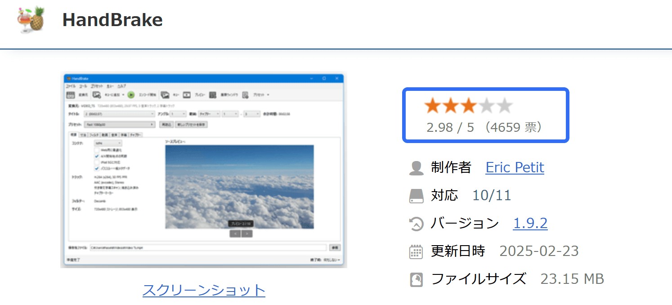The image size is (672, 305).
Task: Click the first orange rating star
Action: pos(432,106)
